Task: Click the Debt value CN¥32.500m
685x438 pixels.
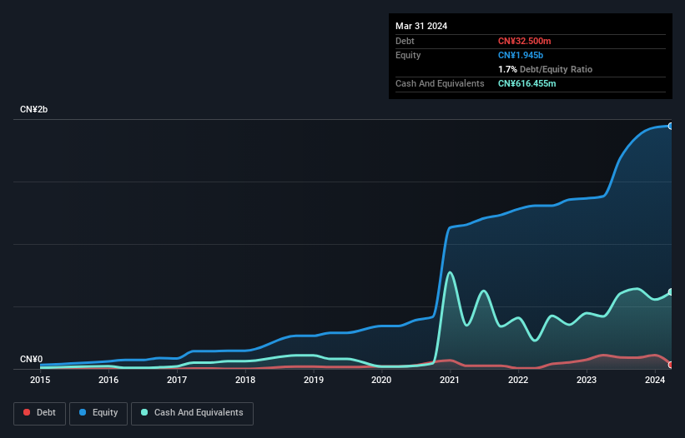Action: click(x=524, y=41)
